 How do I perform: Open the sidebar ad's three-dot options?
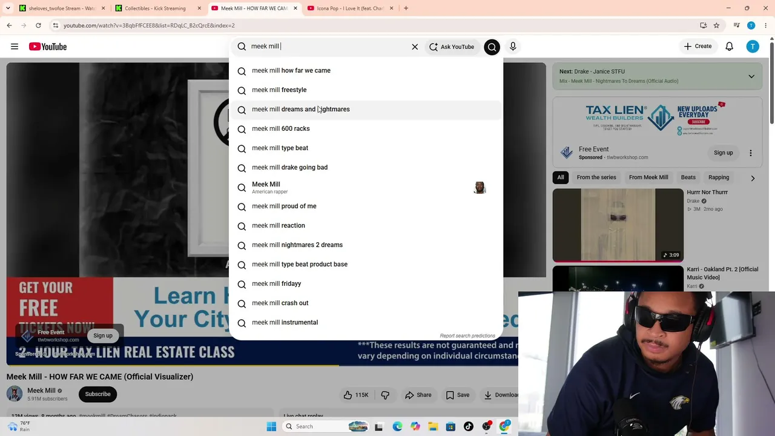[751, 153]
